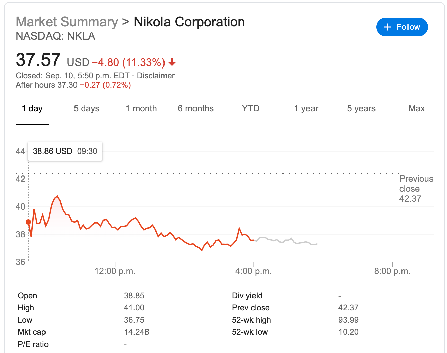Screen dimensions: 447x353
Task: Click the Follow button
Action: [402, 27]
